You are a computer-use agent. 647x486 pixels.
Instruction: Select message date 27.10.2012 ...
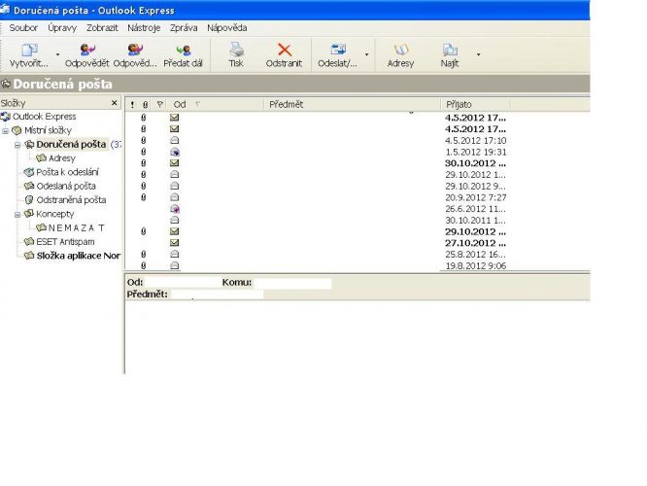[x=475, y=243]
